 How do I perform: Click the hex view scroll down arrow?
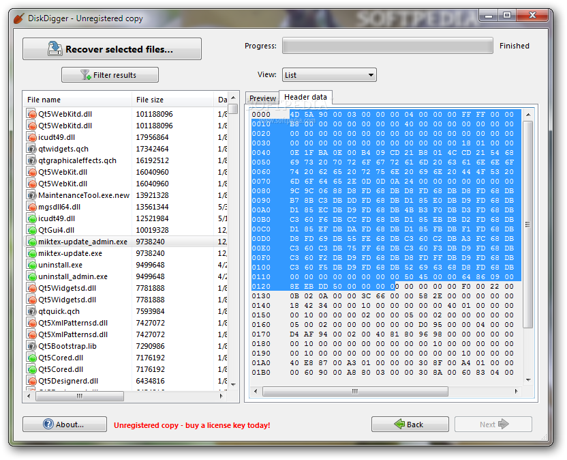click(528, 380)
